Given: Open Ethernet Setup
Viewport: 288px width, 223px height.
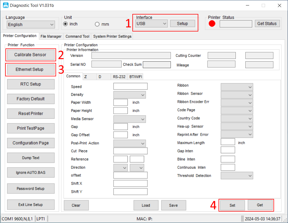Looking at the screenshot, I should [x=30, y=69].
